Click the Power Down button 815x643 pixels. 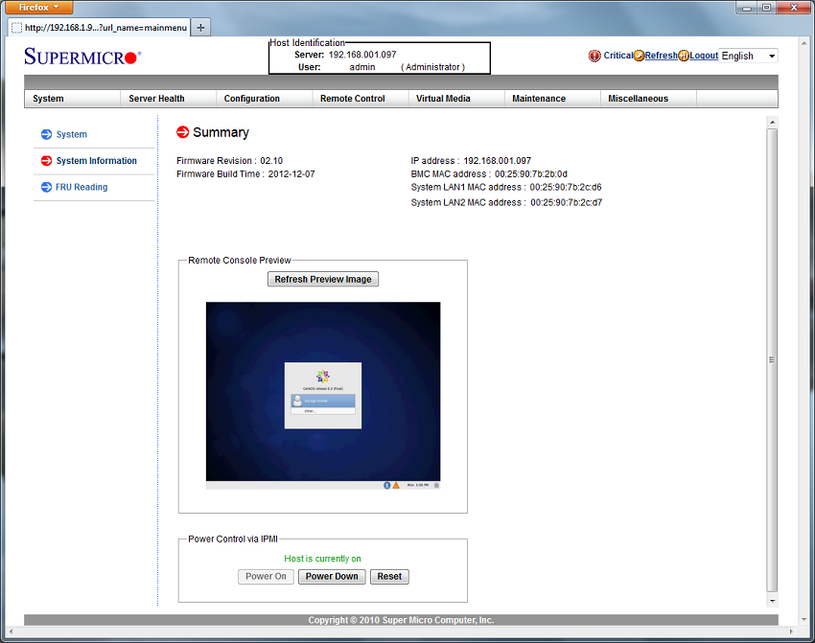point(332,577)
